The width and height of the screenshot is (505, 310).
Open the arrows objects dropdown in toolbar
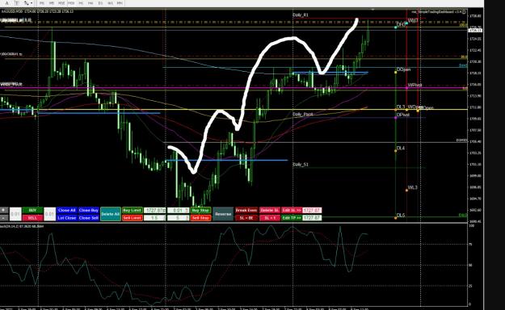point(28,3)
